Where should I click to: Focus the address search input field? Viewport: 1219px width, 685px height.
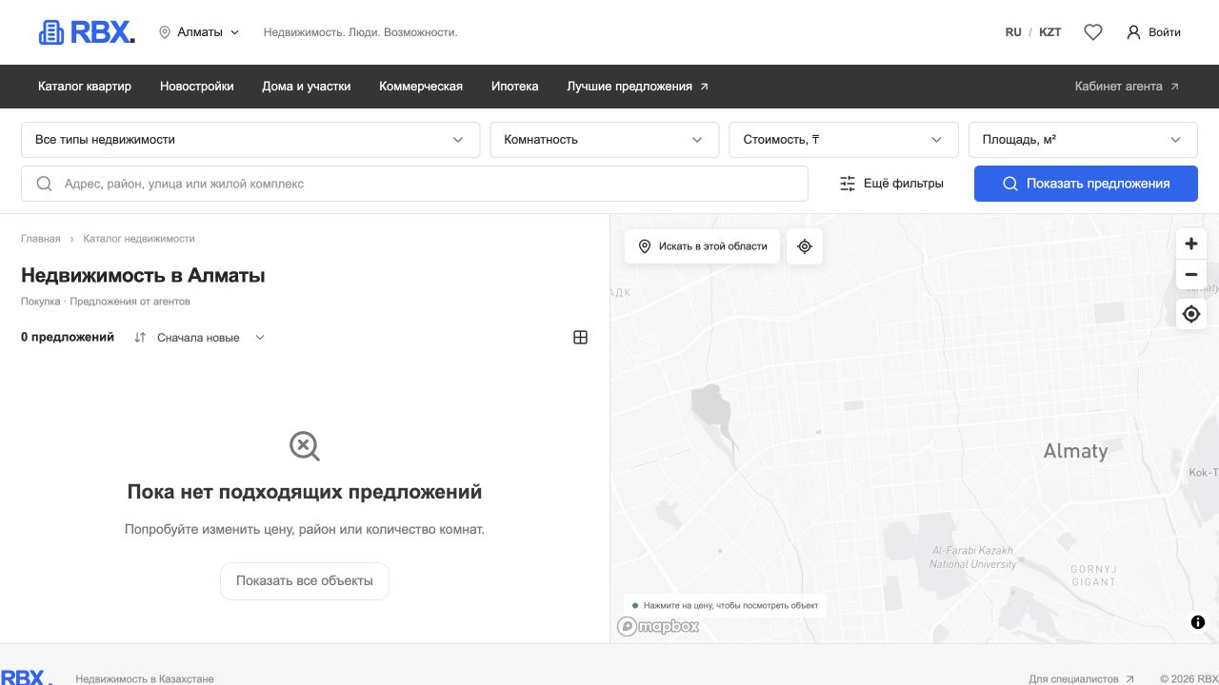(414, 184)
